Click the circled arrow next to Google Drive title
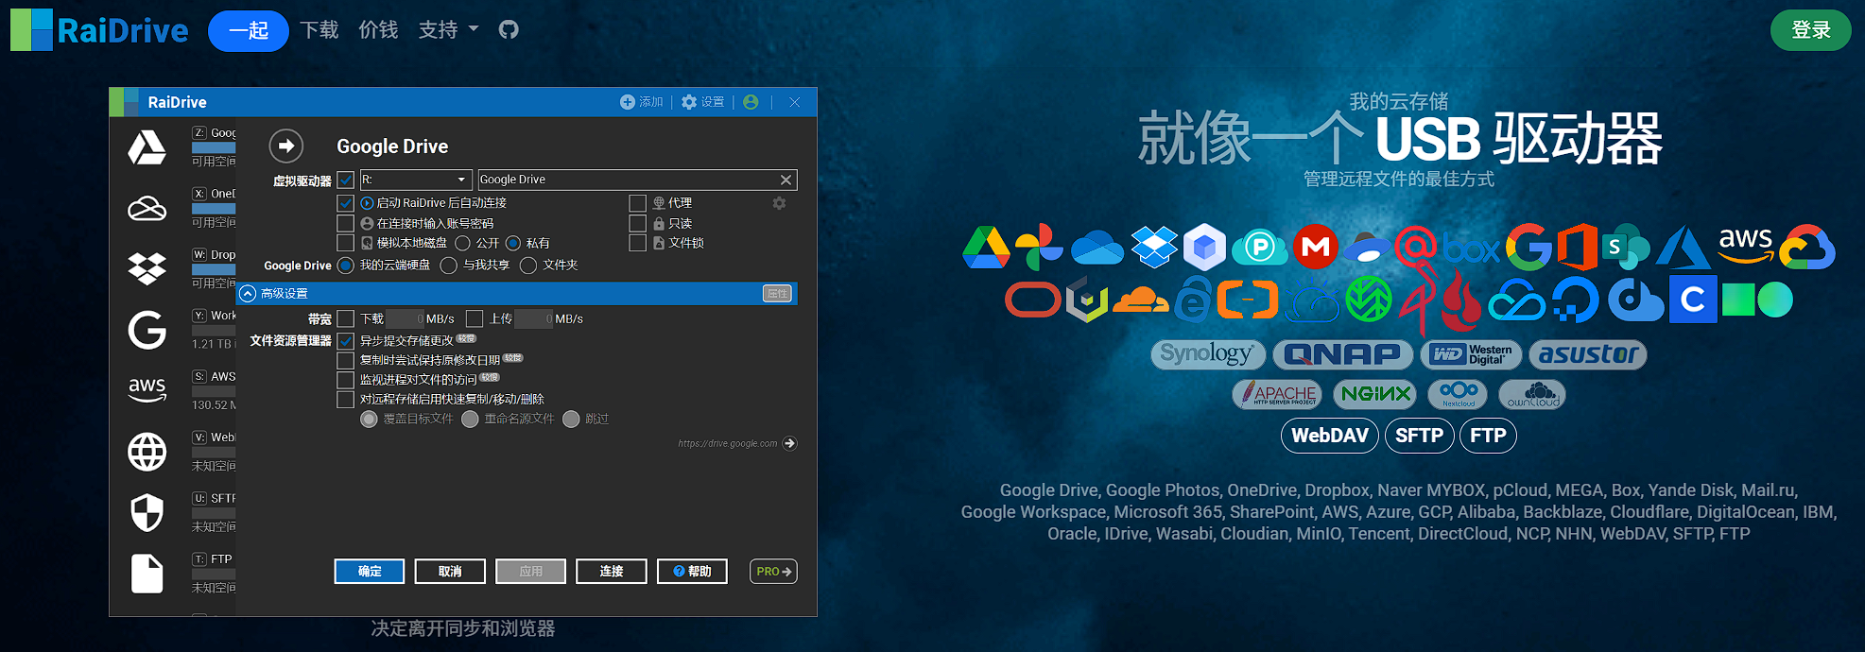This screenshot has width=1865, height=652. click(x=286, y=146)
